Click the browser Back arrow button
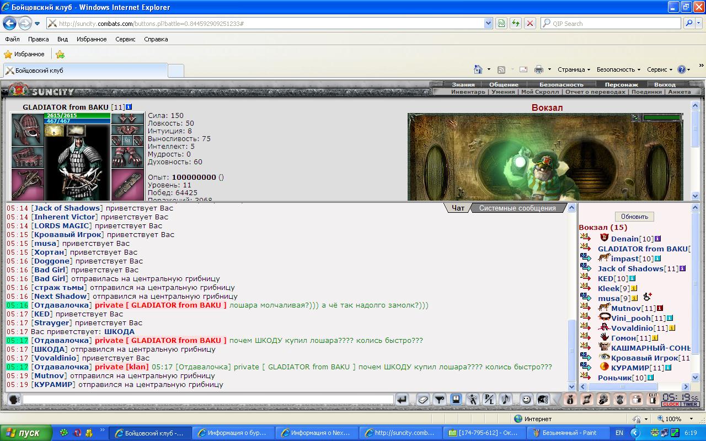 [9, 23]
